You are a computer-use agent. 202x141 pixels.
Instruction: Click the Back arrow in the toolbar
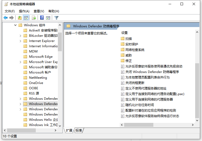coord(6,18)
